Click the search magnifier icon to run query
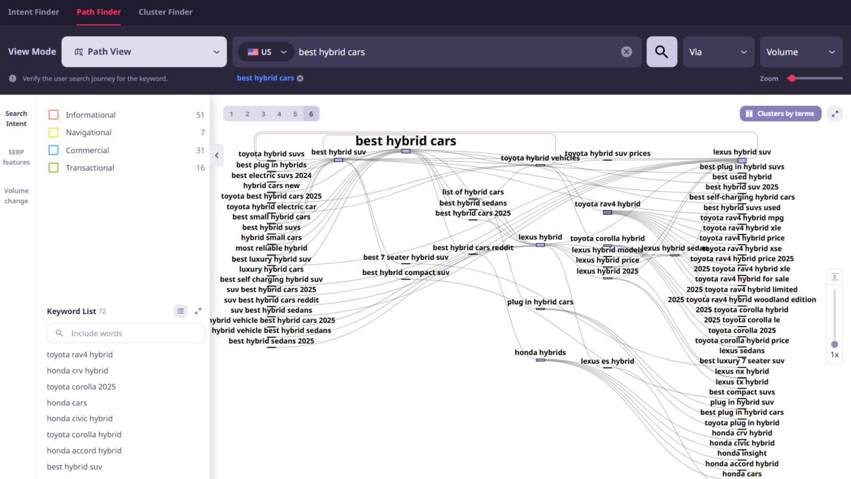 662,52
